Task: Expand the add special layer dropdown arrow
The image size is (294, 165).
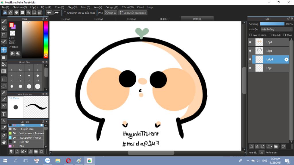Action: click(x=271, y=146)
